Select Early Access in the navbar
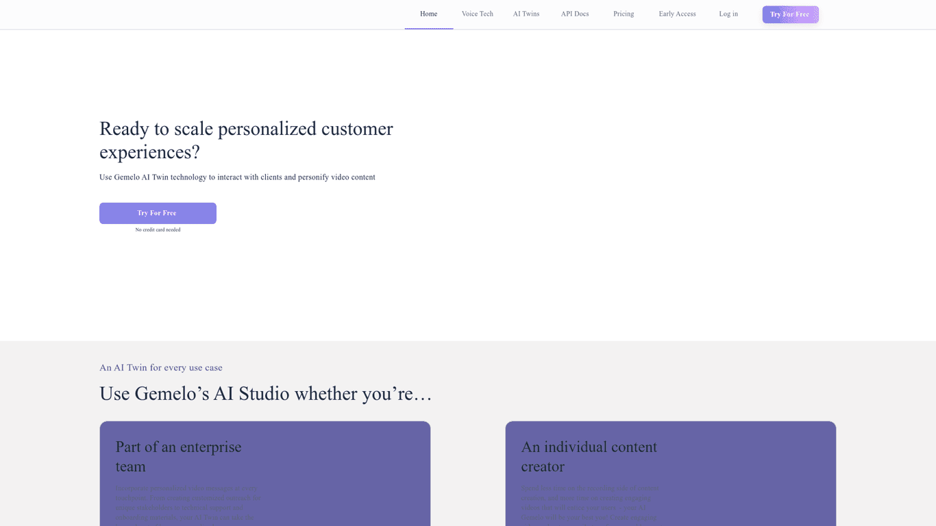This screenshot has width=936, height=526. 677,14
